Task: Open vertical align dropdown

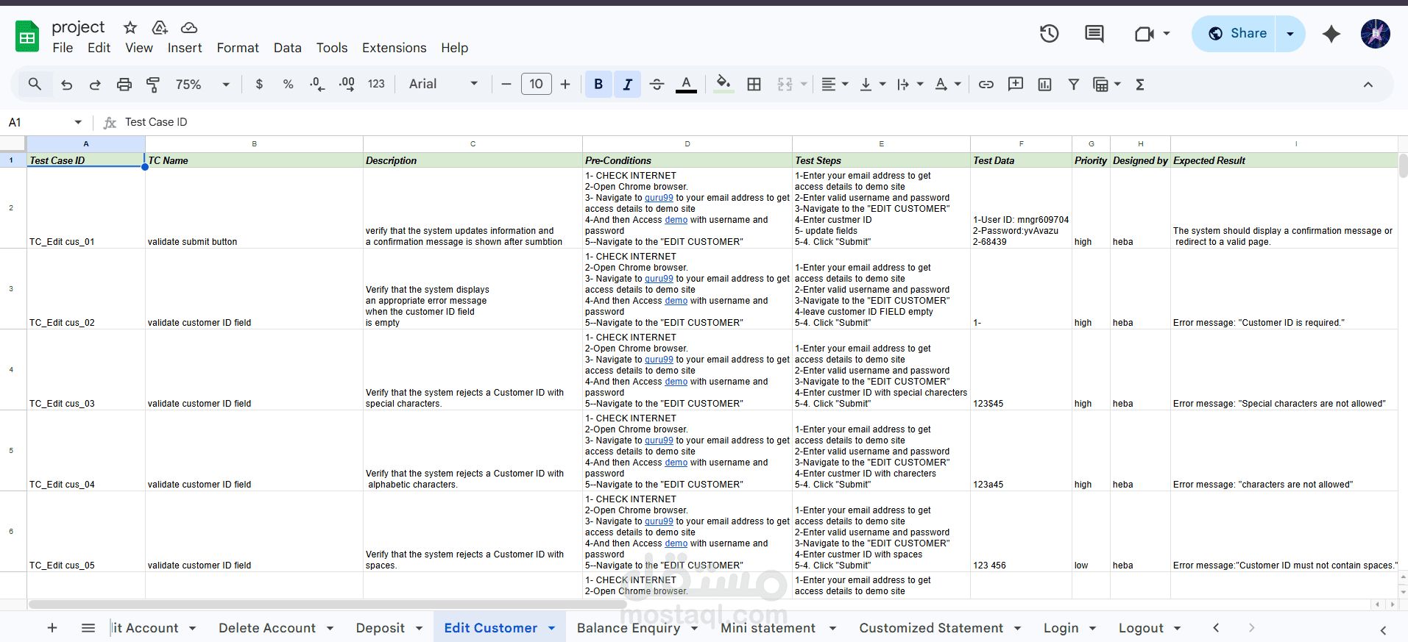Action: point(873,85)
